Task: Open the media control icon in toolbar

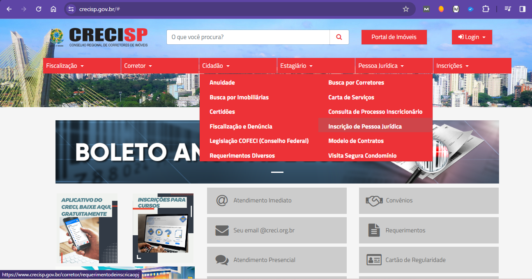Action: [508, 9]
